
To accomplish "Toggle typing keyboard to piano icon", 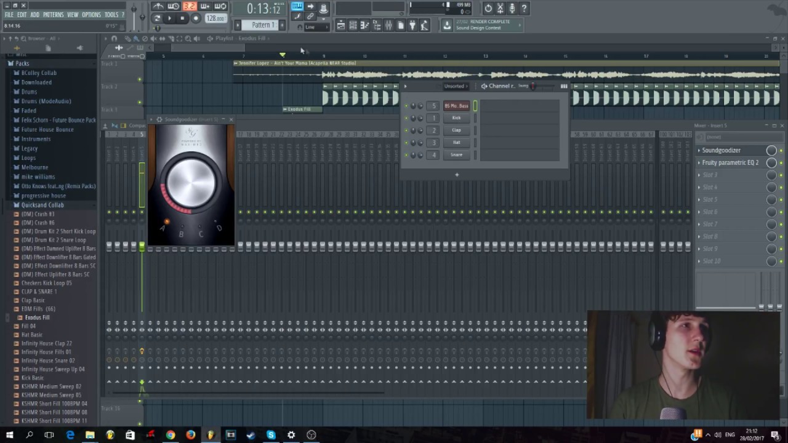I will 297,7.
